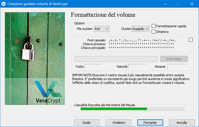The image size is (199, 127).
Task: Click the Fatto value field
Action: tap(93, 67)
